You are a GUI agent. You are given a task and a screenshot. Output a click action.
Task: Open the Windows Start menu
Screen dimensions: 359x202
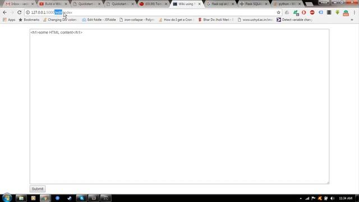click(x=7, y=198)
